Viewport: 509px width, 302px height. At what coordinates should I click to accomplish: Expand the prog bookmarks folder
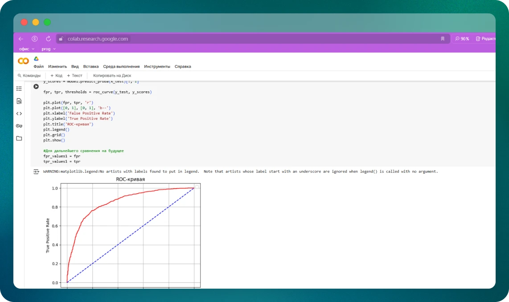click(x=49, y=49)
